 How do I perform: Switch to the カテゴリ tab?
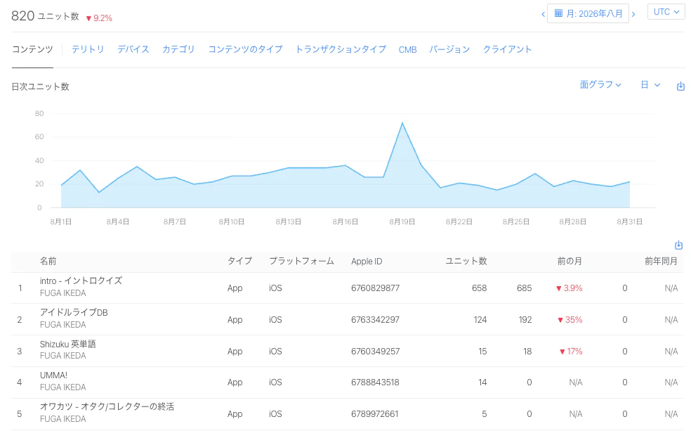(178, 49)
